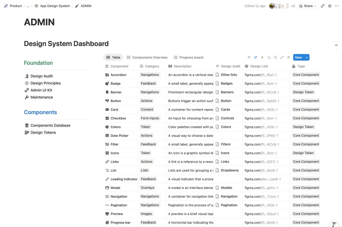Open the Date Picker component row
This screenshot has width=342, height=227.
pyautogui.click(x=119, y=136)
